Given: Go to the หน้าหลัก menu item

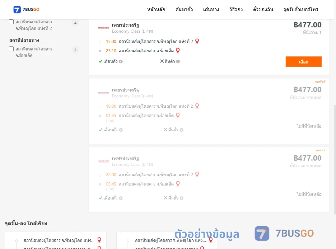Looking at the screenshot, I should pyautogui.click(x=156, y=9).
